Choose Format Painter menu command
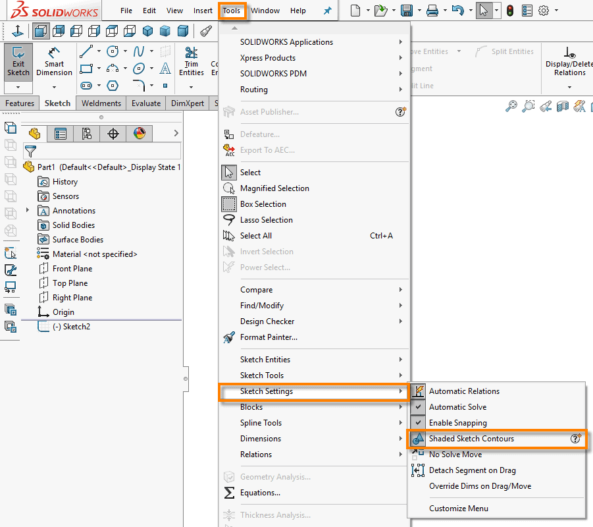593x527 pixels. pos(269,337)
